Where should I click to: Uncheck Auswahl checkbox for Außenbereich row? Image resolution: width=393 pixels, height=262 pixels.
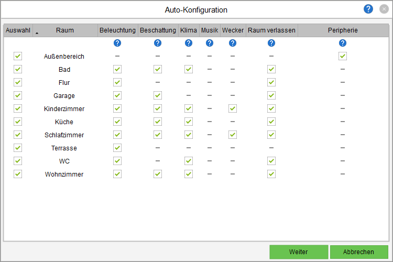point(18,56)
